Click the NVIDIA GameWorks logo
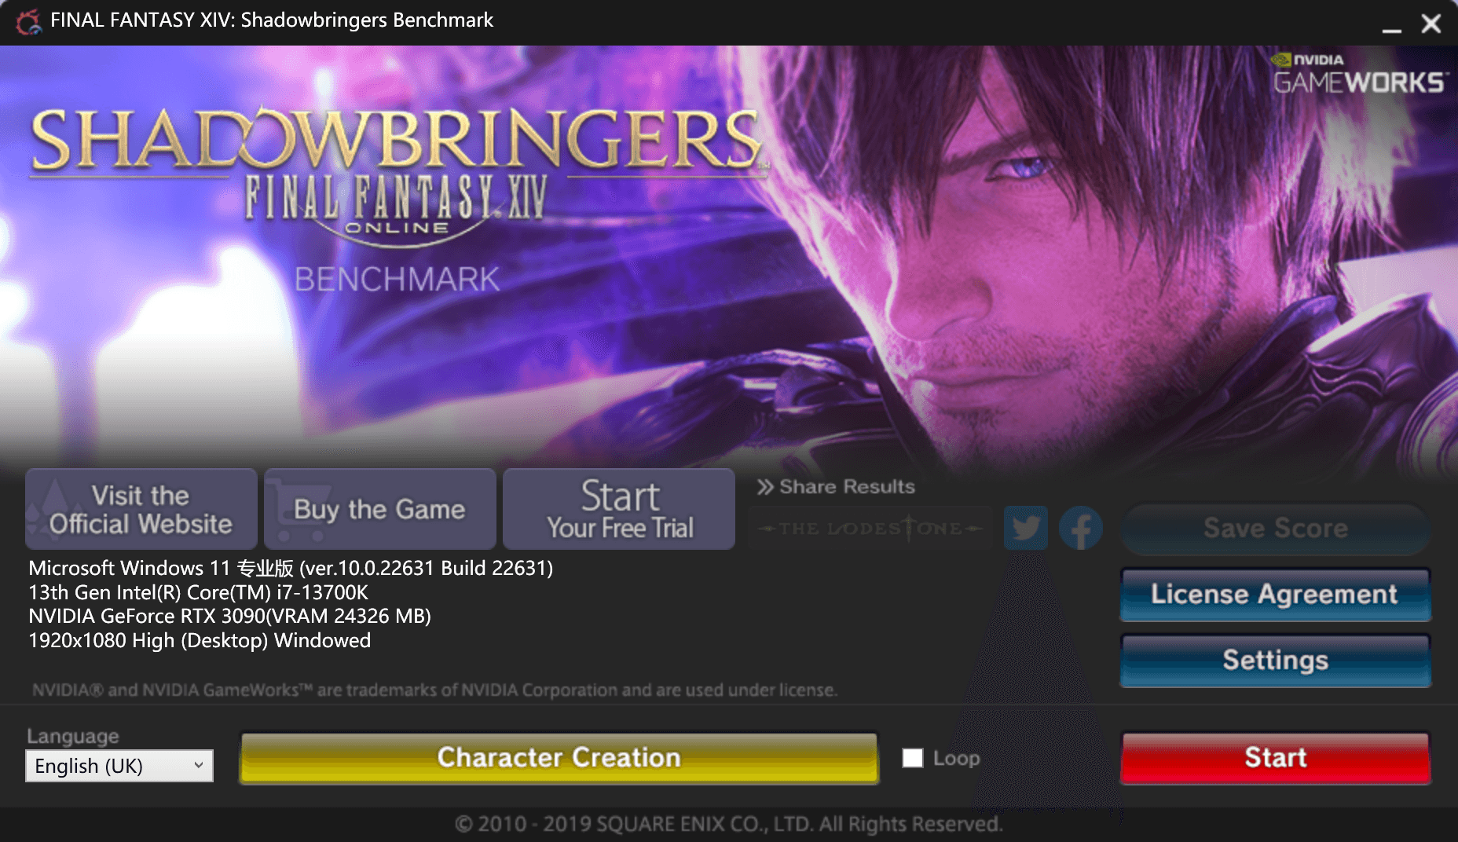 [x=1359, y=74]
